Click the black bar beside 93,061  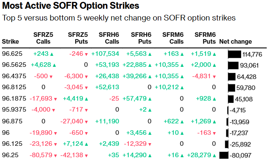click(233, 65)
